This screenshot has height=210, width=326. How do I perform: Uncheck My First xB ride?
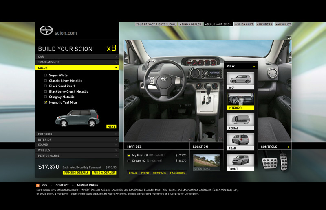pyautogui.click(x=129, y=155)
